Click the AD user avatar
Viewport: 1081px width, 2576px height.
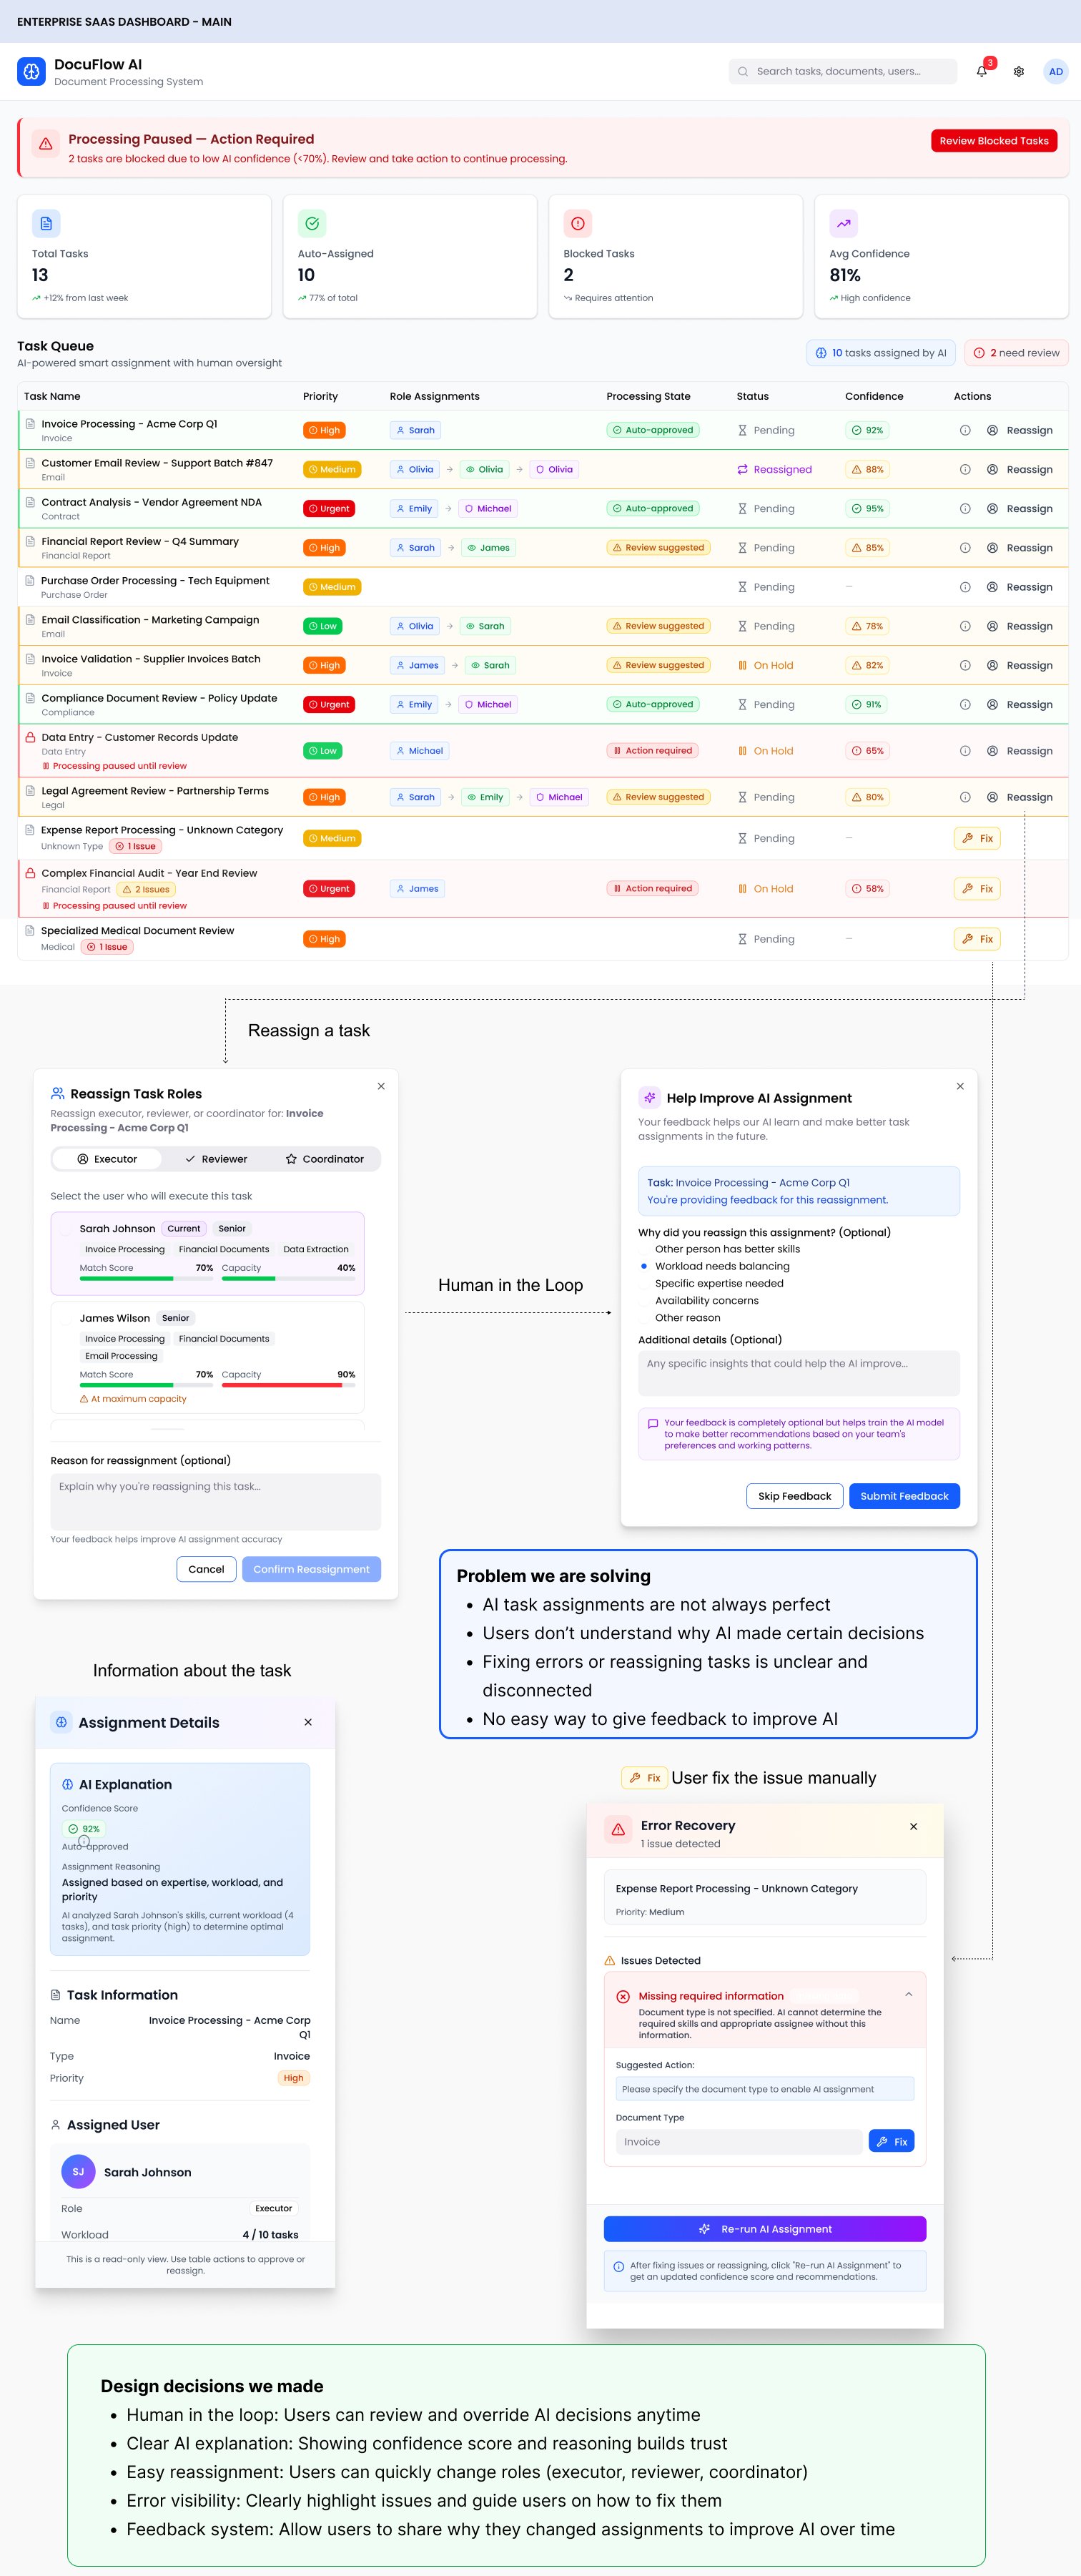coord(1055,72)
